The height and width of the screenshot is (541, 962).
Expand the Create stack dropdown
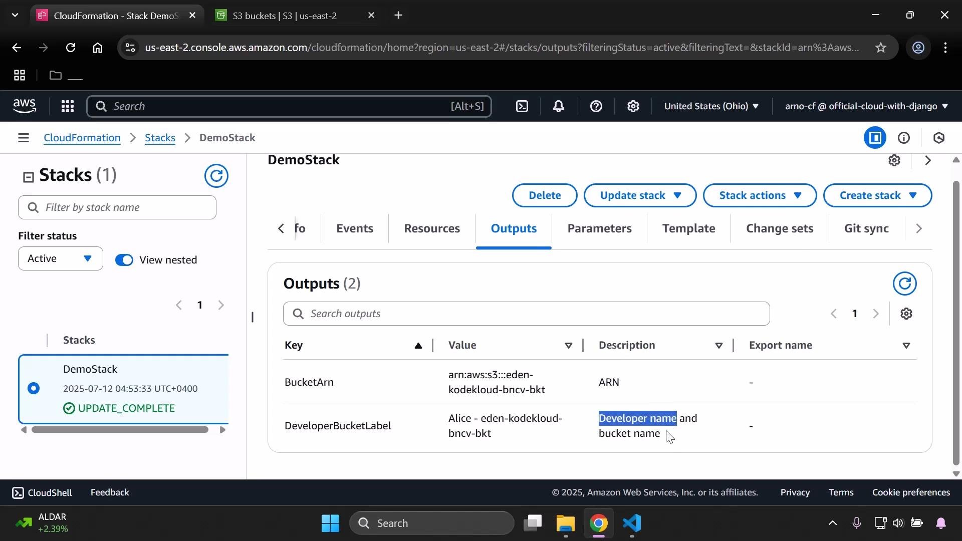click(x=877, y=195)
